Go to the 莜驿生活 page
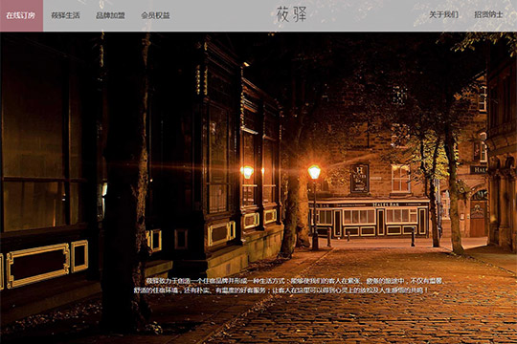The height and width of the screenshot is (344, 517). tap(65, 15)
